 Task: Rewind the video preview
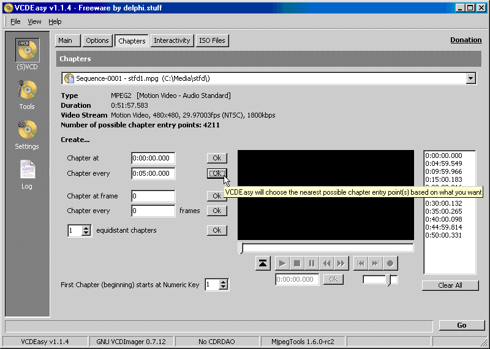(326, 263)
